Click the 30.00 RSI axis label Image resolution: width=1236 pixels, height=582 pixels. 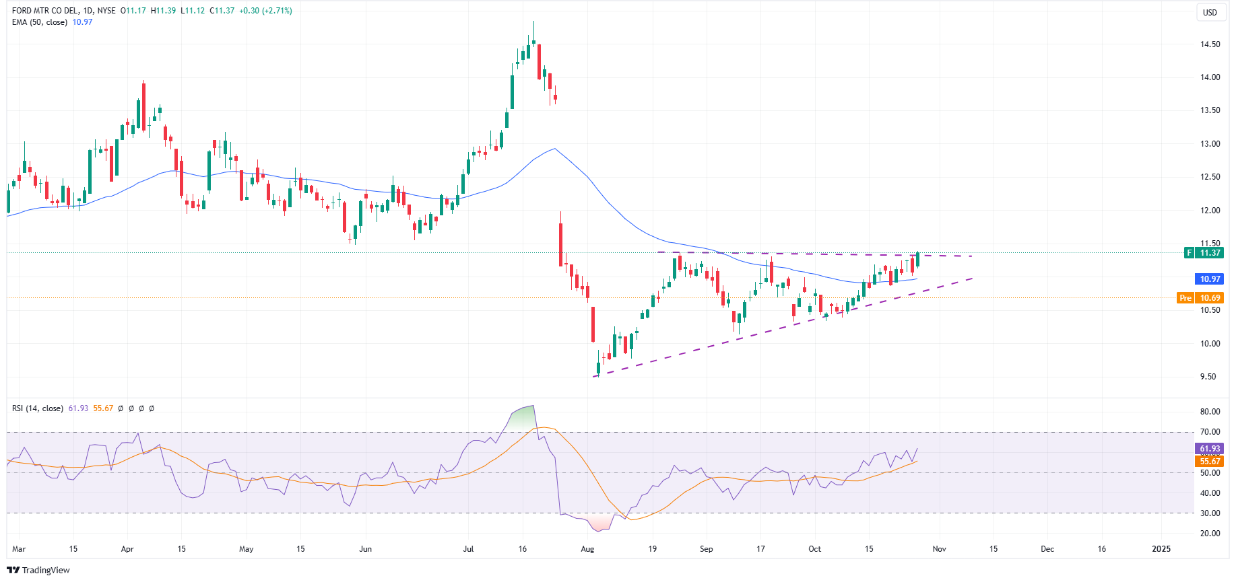1210,513
